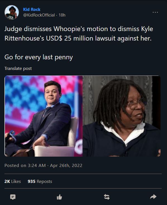Click the Kid Rock display name
Image resolution: width=167 pixels, height=205 pixels.
point(32,10)
